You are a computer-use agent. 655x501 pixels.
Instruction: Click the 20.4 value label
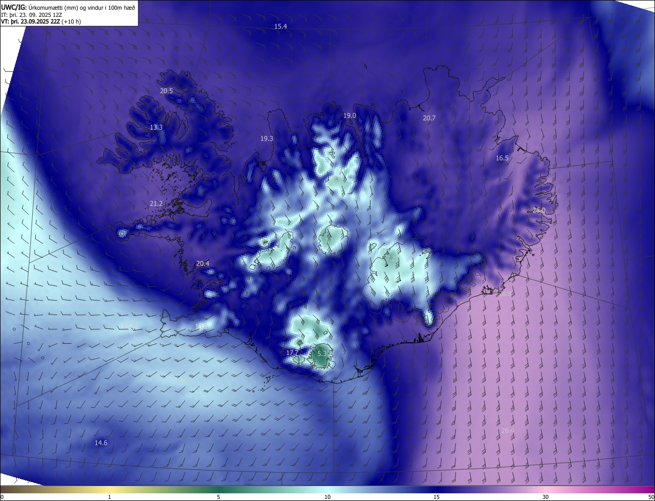pyautogui.click(x=203, y=263)
